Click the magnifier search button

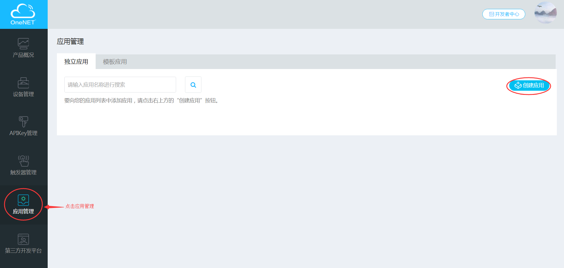coord(193,85)
